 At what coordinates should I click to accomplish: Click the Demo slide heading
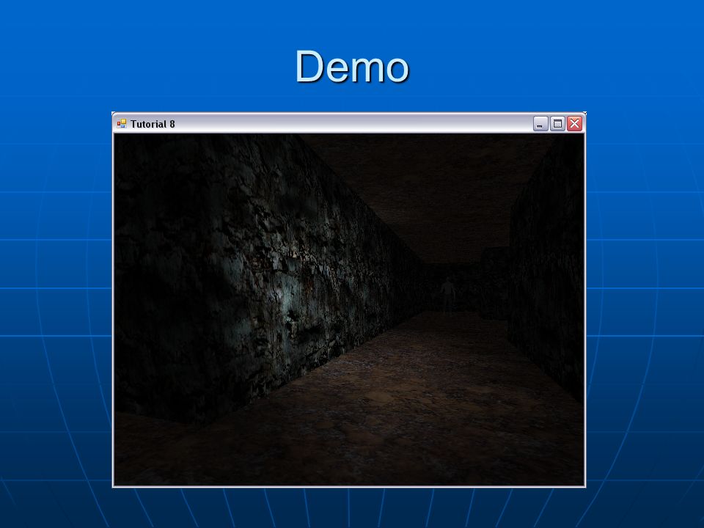(352, 67)
